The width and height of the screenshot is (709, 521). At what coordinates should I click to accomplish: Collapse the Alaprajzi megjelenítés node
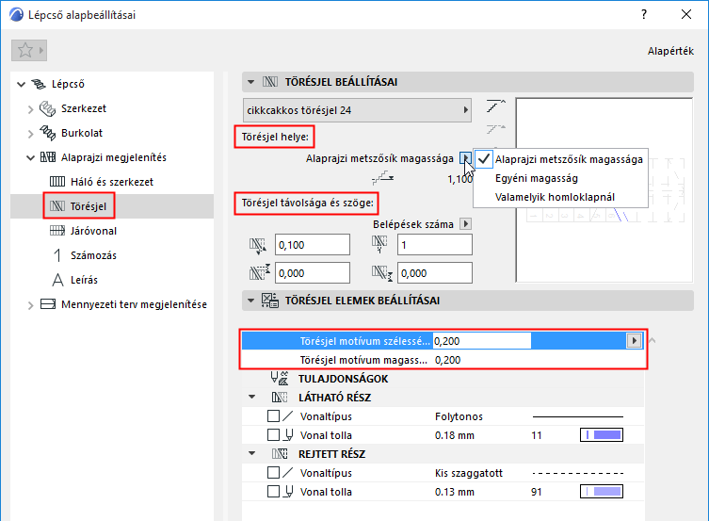click(30, 158)
